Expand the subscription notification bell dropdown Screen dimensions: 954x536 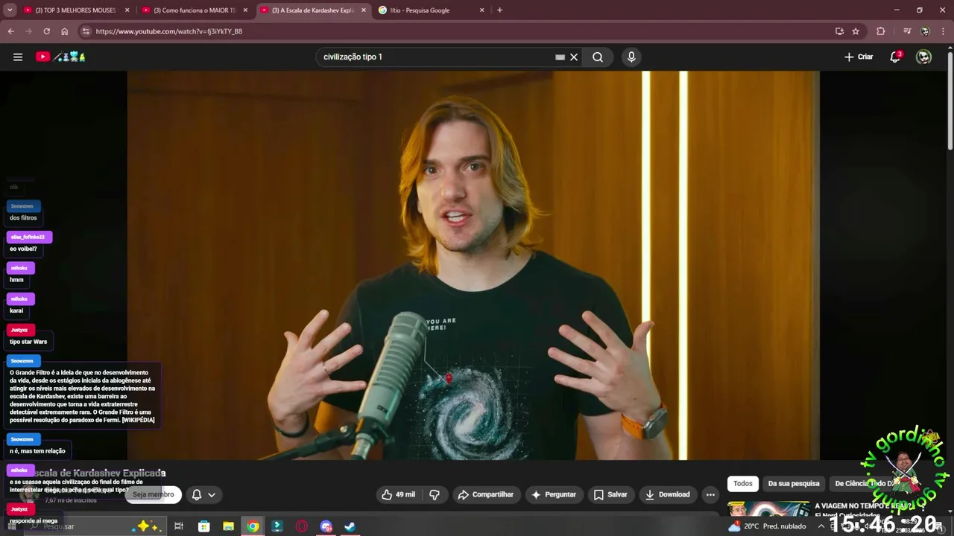pyautogui.click(x=203, y=494)
